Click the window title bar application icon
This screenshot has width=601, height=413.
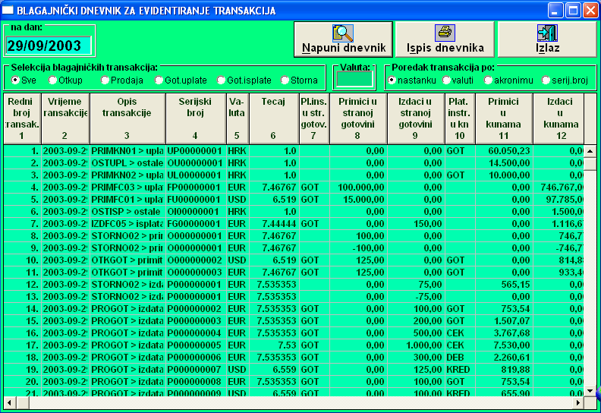[x=8, y=11]
